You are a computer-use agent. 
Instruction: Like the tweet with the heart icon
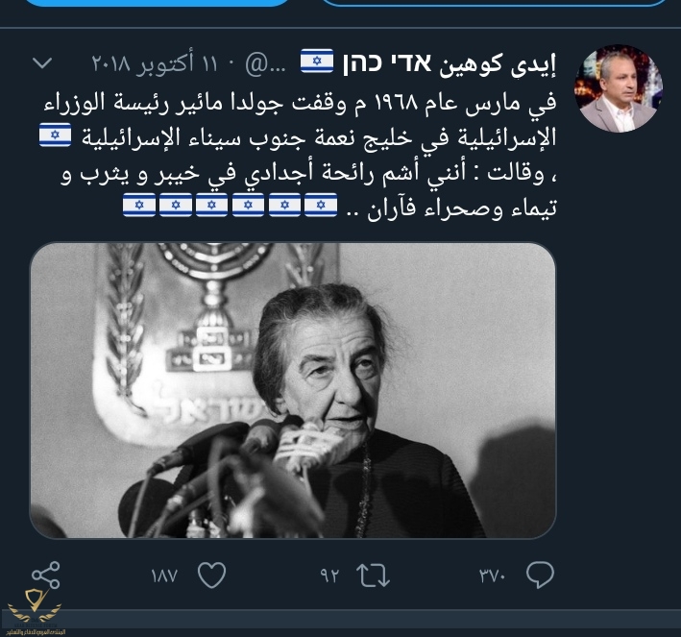212,576
